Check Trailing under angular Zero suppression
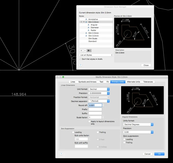This screenshot has width=173, height=163. click(124, 142)
